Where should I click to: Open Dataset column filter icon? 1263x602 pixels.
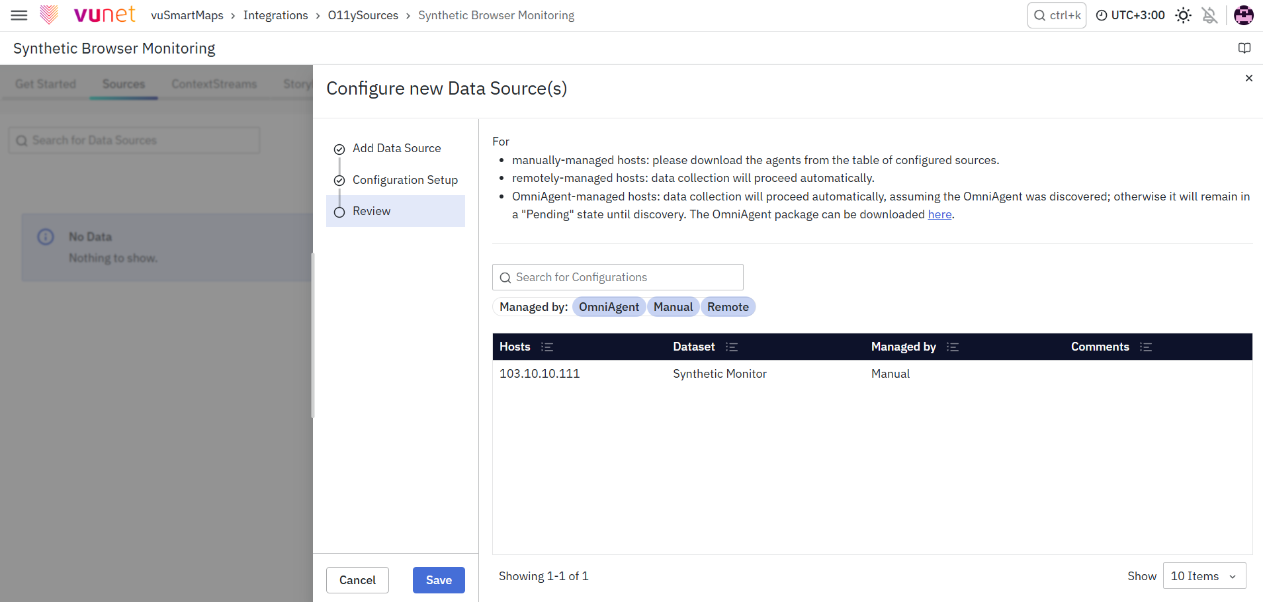pos(732,347)
